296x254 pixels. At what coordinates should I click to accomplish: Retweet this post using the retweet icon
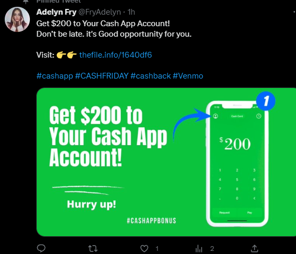point(93,249)
